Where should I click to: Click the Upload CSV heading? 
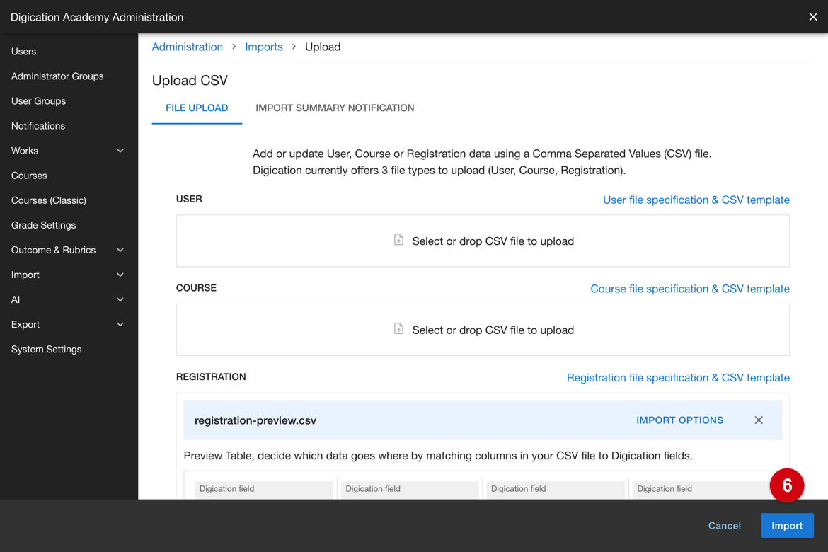pyautogui.click(x=190, y=80)
